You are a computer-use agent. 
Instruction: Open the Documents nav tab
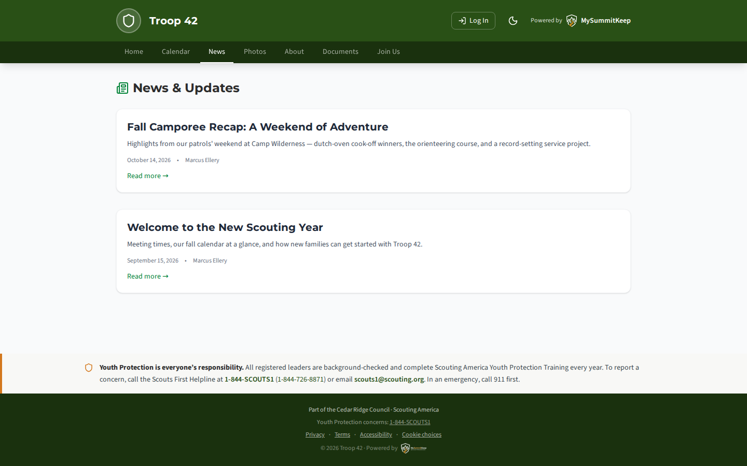[x=340, y=52]
